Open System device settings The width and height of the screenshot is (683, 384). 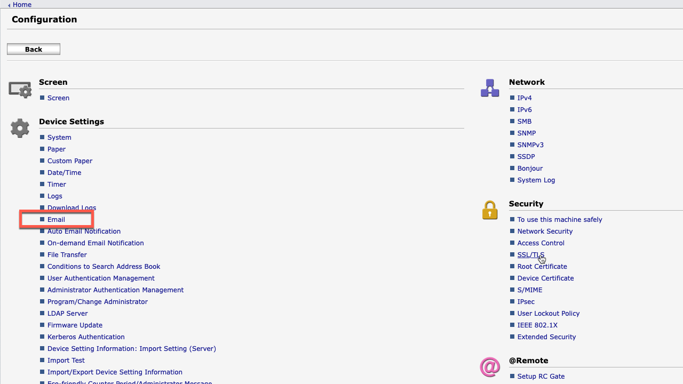pyautogui.click(x=59, y=138)
